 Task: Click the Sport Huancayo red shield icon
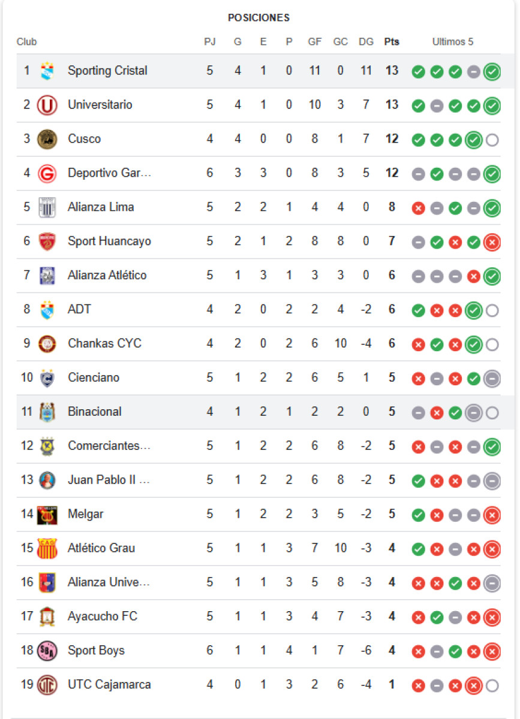pos(47,241)
